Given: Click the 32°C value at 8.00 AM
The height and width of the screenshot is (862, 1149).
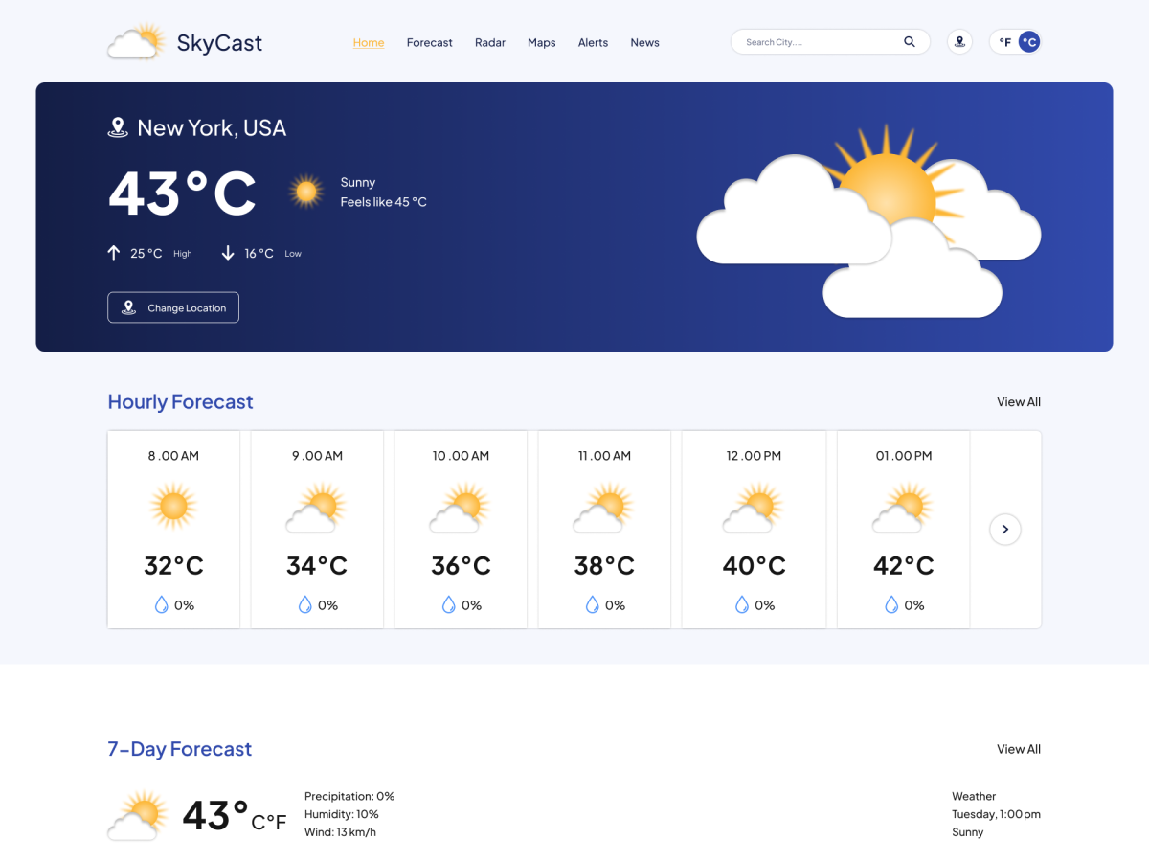Looking at the screenshot, I should 173,565.
